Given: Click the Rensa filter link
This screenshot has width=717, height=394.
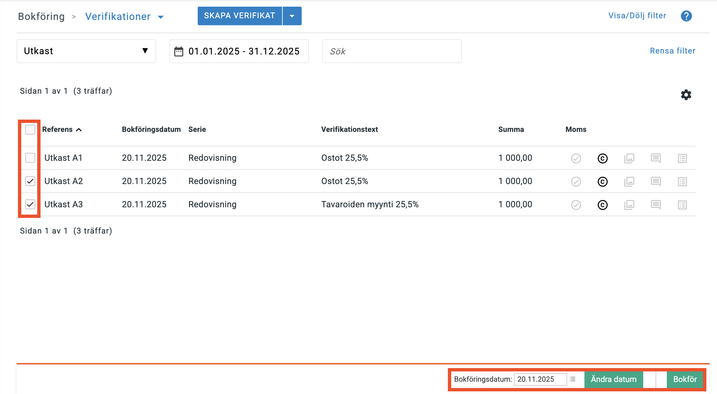Looking at the screenshot, I should pyautogui.click(x=672, y=51).
